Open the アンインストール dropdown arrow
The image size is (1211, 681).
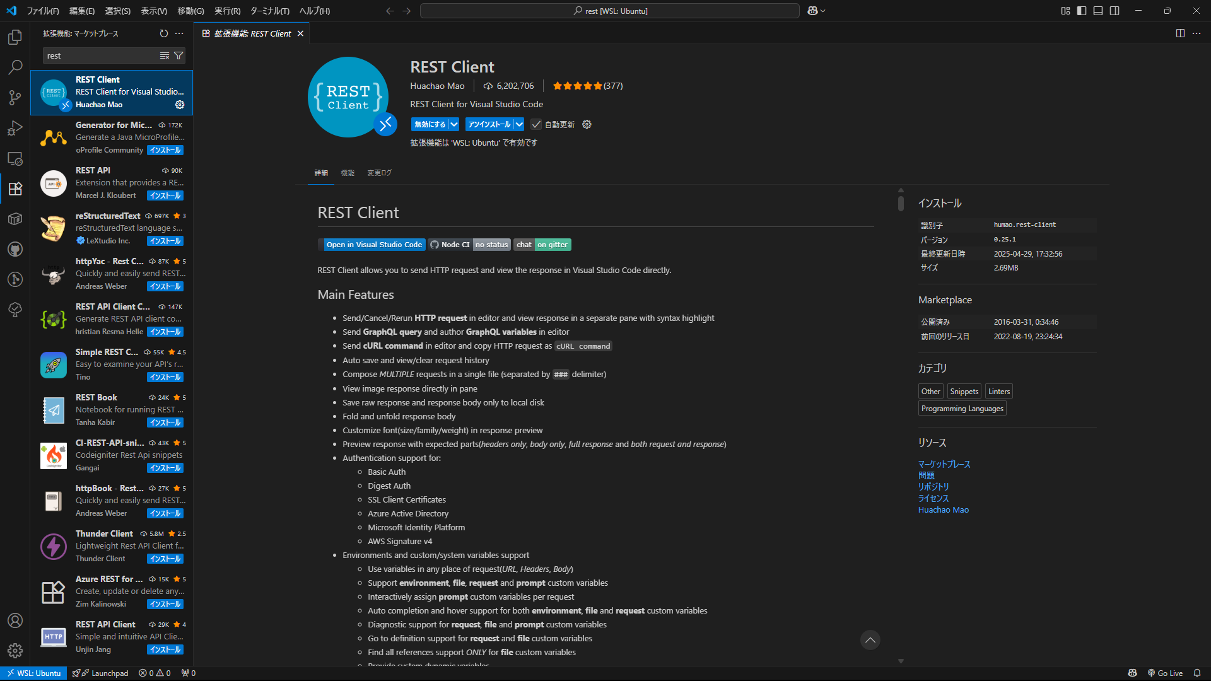point(518,124)
